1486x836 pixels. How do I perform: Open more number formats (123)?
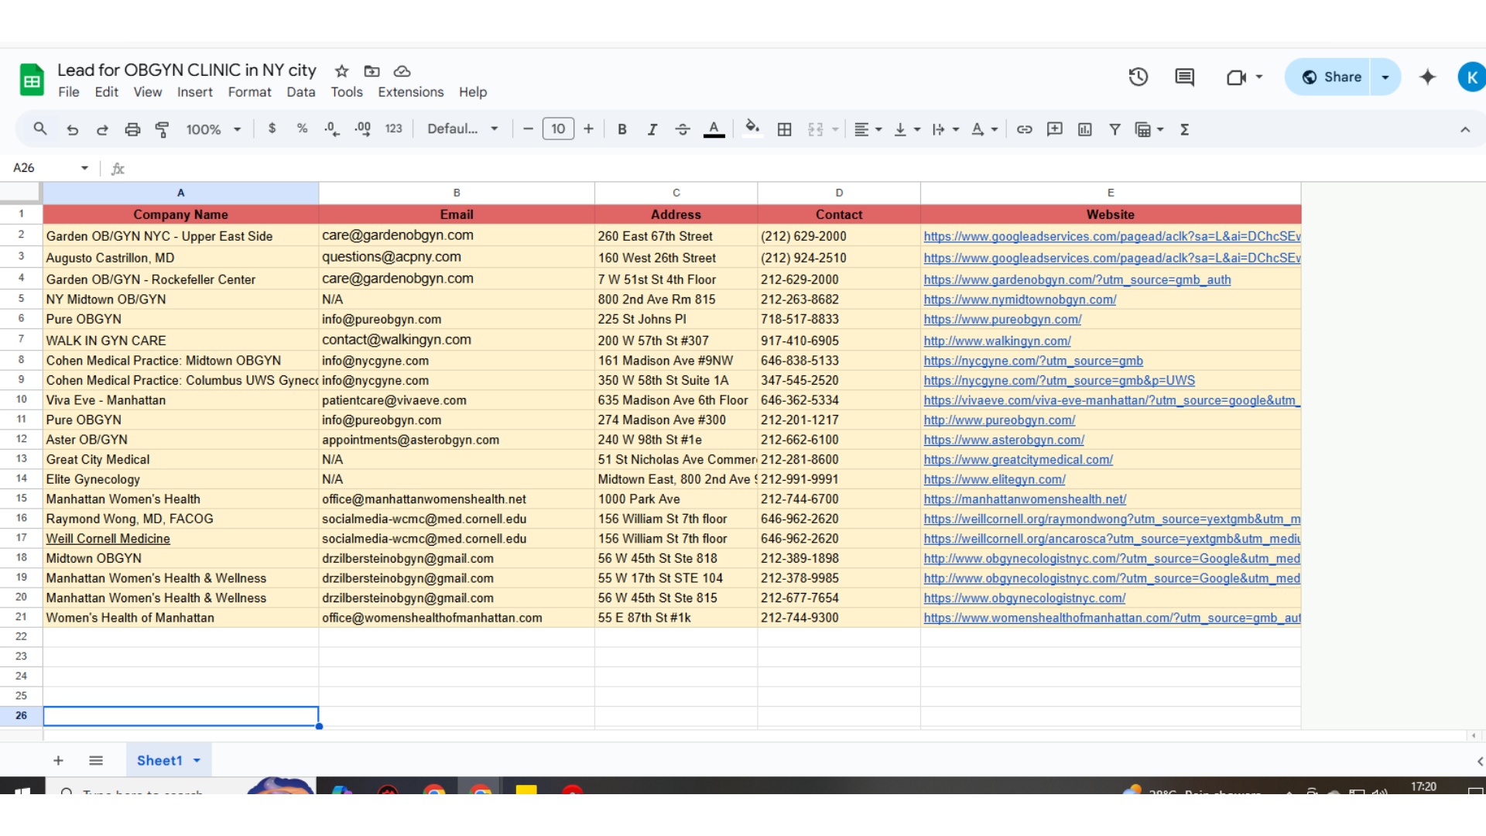pos(393,129)
